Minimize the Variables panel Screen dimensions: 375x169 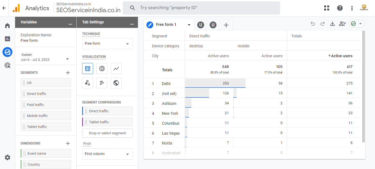(x=70, y=24)
